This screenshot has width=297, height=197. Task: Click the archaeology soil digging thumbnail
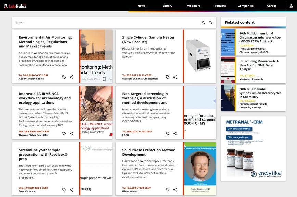[96, 112]
